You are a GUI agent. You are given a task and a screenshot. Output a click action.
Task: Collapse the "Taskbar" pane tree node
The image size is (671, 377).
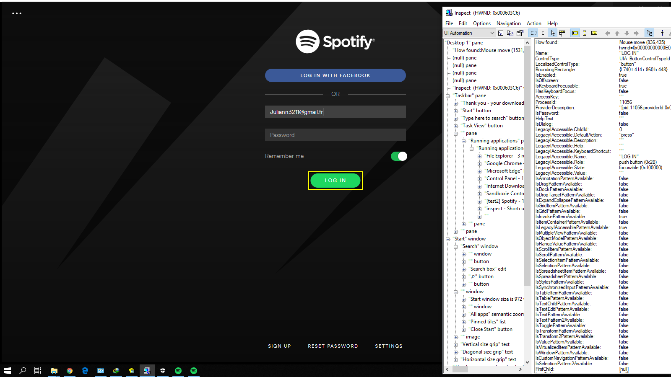[448, 96]
